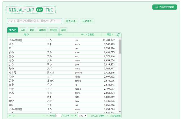
Task: Click the frequency value 2,050,274
Action: (x=109, y=93)
